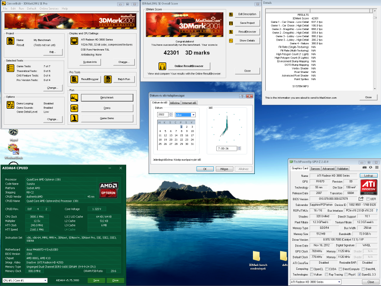Click the icon beside Edit Description

231,14
